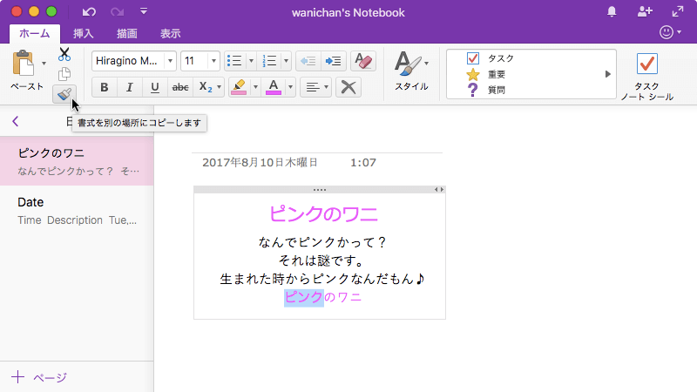Open the スタイル styles menu
This screenshot has width=697, height=392.
coord(411,71)
